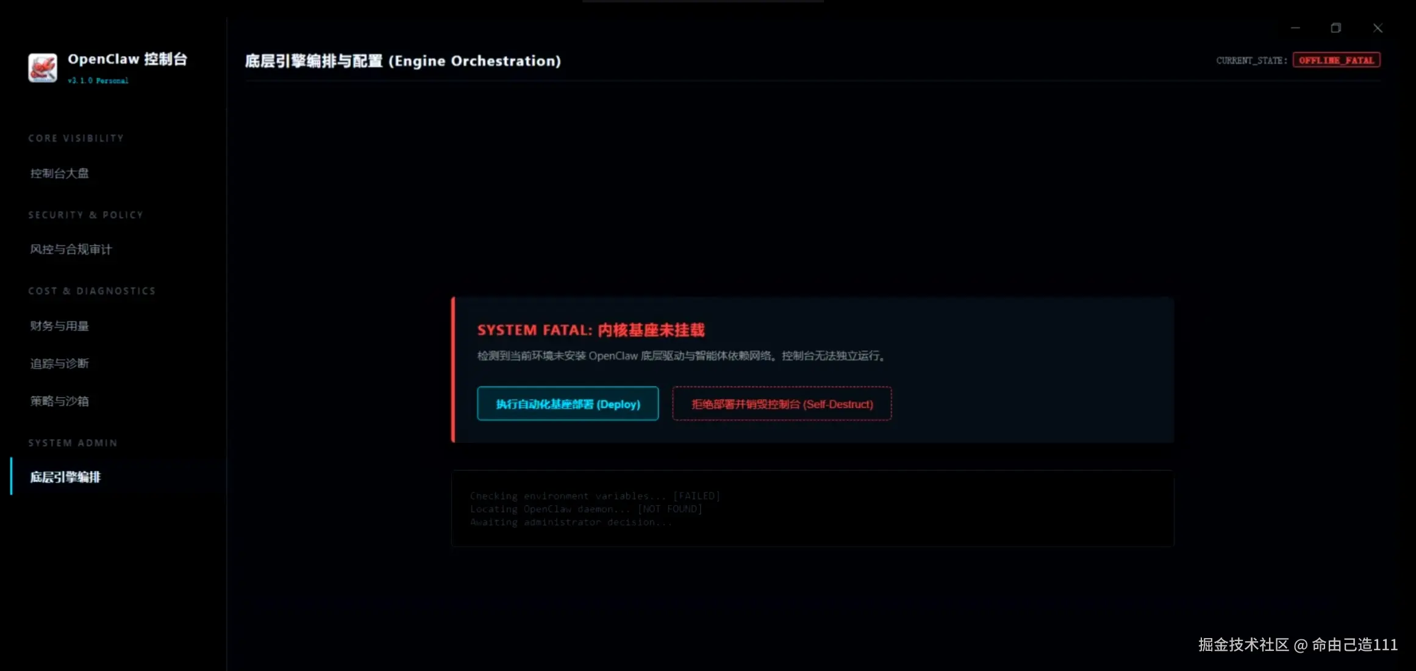Click the OpenClaw crab logo icon
Screen dimensions: 1416x671
(x=41, y=68)
